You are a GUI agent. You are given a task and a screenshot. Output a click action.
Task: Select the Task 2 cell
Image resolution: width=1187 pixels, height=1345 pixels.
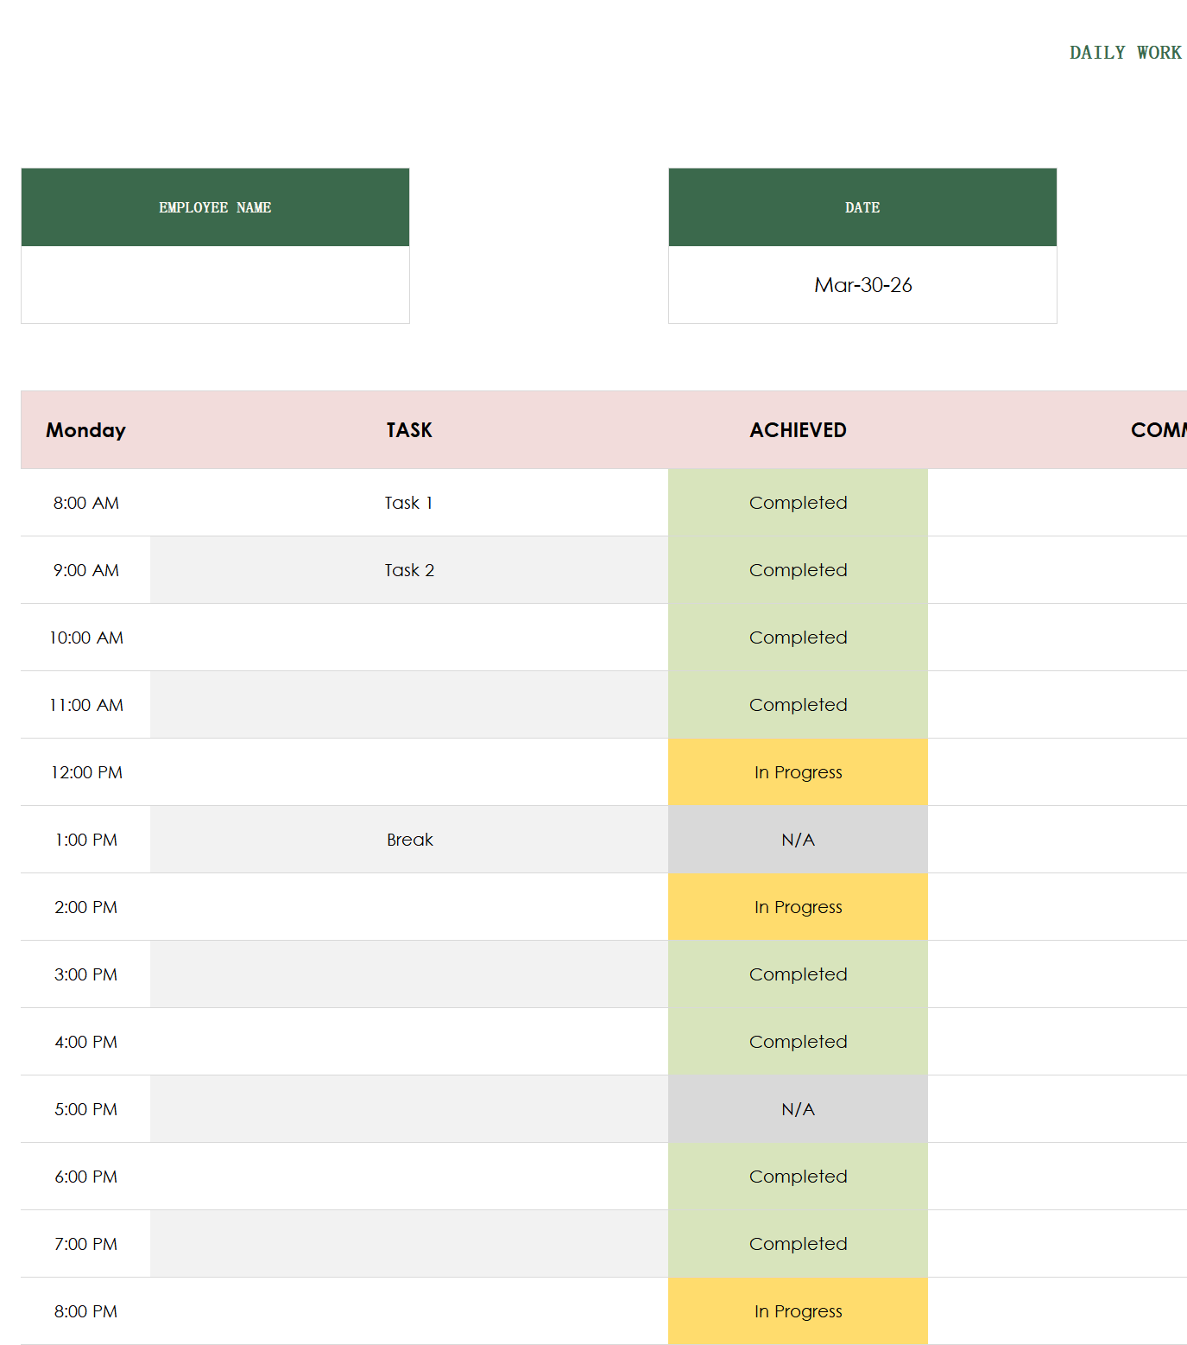coord(409,570)
